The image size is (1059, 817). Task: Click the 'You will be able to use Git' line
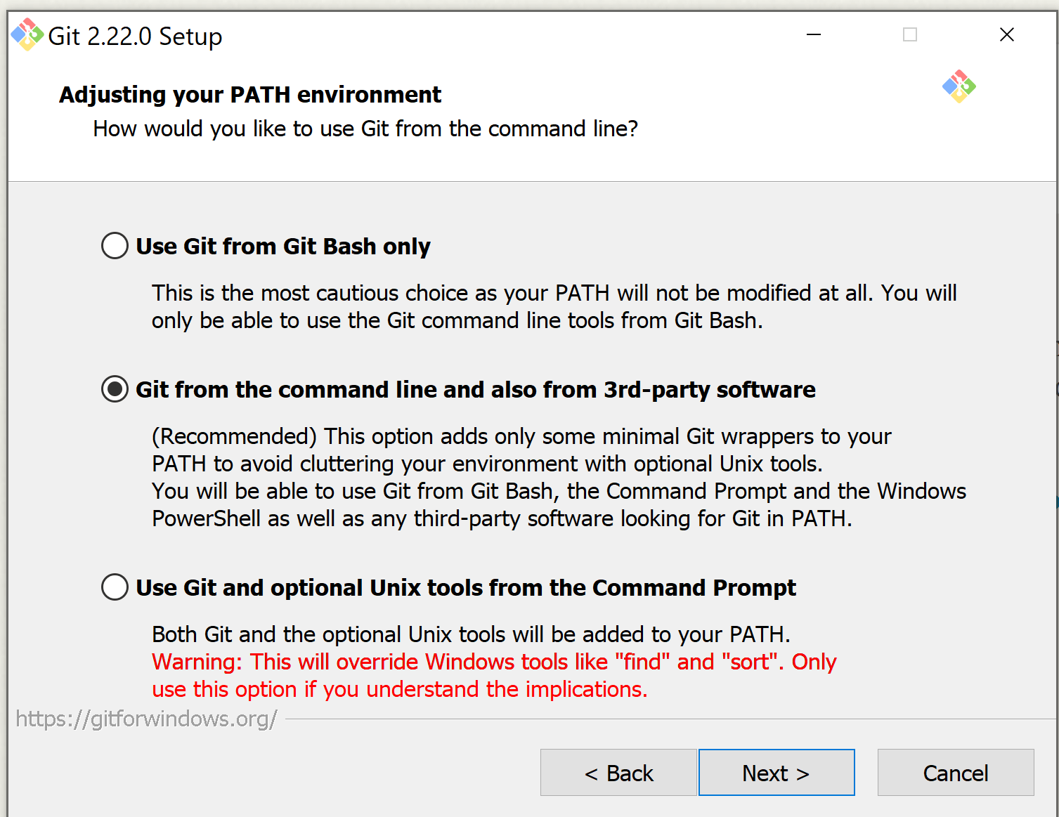coord(559,491)
